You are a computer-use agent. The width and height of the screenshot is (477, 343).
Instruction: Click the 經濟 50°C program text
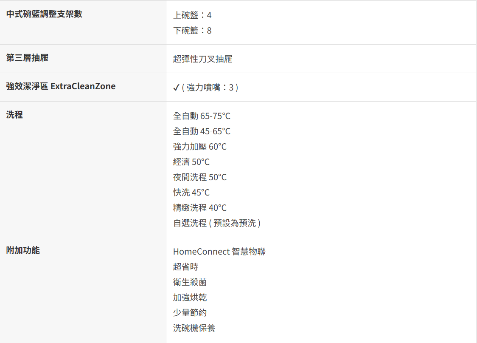coord(191,162)
